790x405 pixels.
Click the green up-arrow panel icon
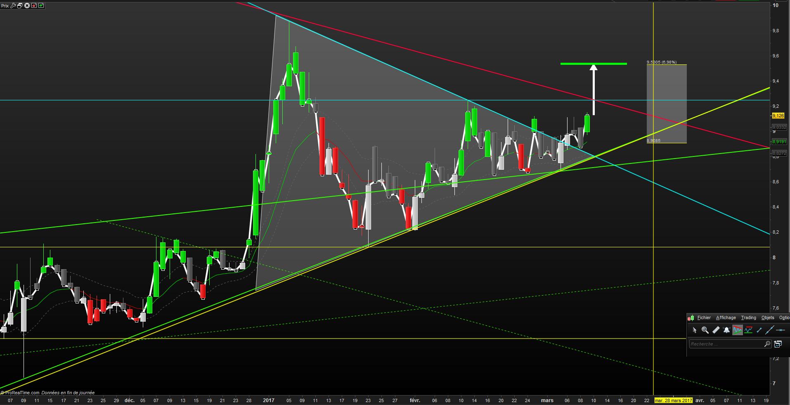tap(41, 6)
